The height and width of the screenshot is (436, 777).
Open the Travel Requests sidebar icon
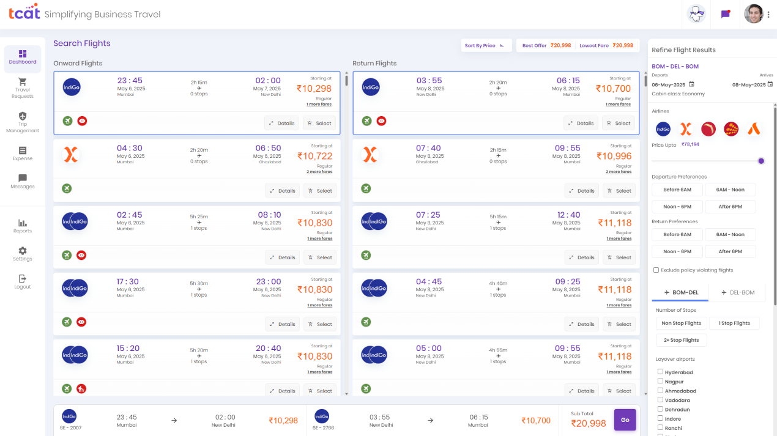click(22, 86)
